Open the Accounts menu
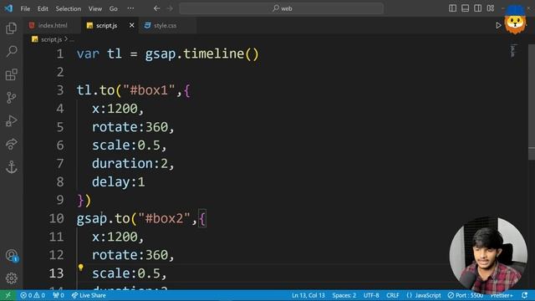This screenshot has height=301, width=535. pyautogui.click(x=11, y=255)
